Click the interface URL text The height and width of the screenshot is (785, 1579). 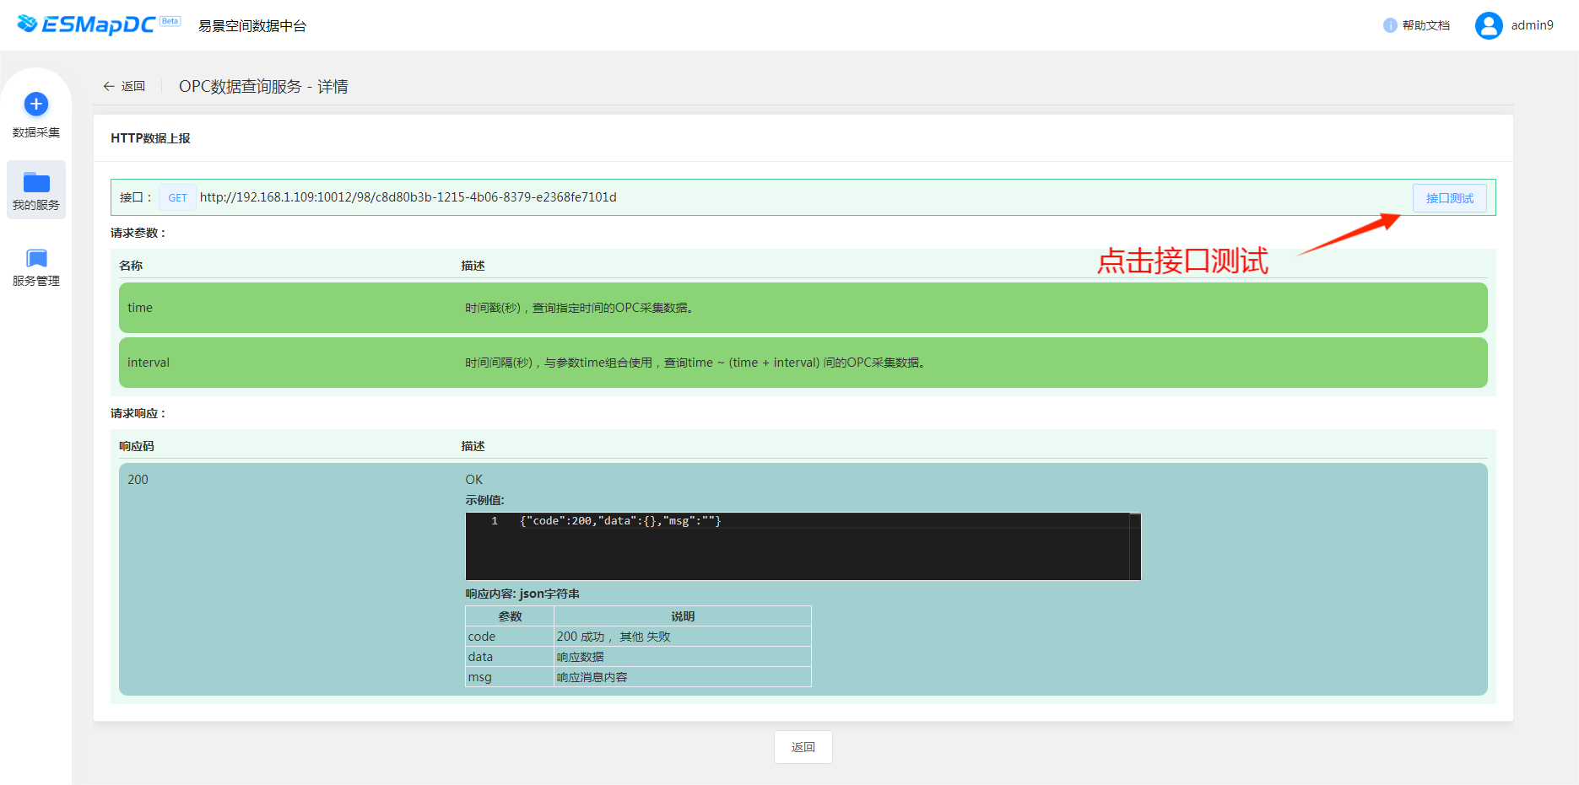(408, 197)
